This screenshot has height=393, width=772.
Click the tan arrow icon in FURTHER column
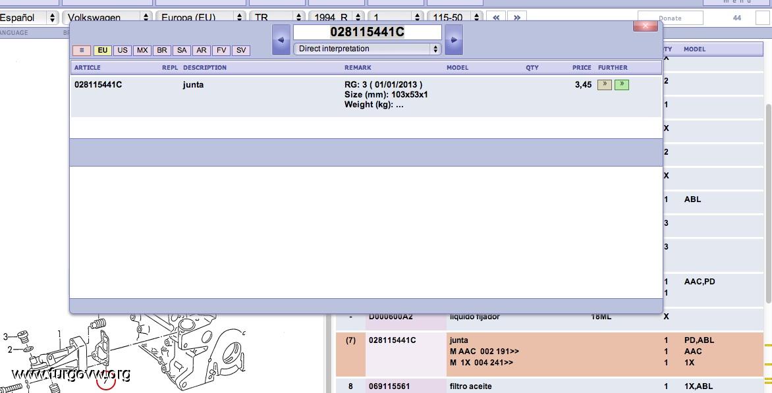coord(604,85)
